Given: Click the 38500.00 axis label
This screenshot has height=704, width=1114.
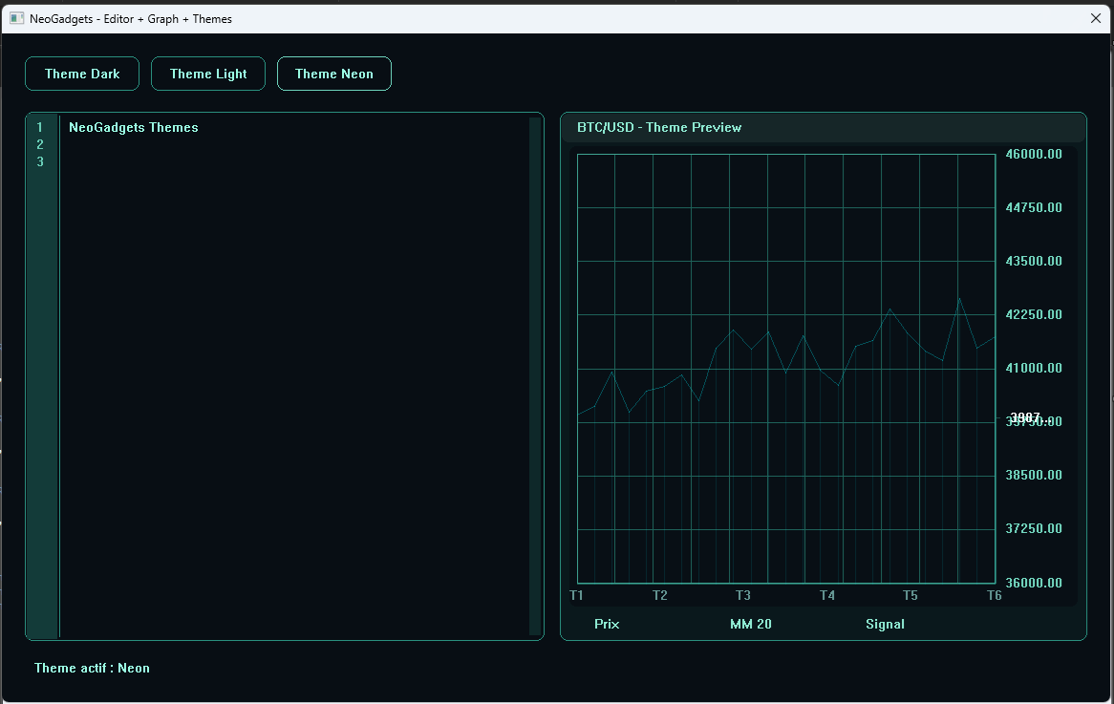Looking at the screenshot, I should point(1034,476).
